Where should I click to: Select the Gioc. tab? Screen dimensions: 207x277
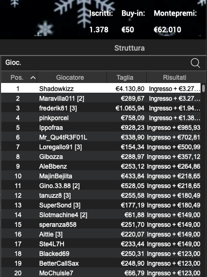point(13,63)
